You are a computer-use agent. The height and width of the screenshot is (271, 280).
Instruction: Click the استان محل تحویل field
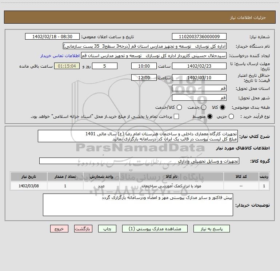click(199, 88)
